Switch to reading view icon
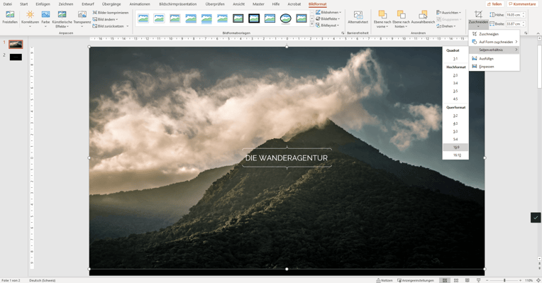 point(468,280)
